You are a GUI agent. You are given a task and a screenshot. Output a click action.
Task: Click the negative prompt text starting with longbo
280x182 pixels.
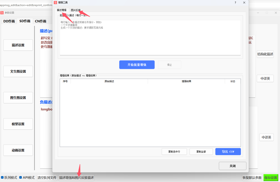point(46,109)
